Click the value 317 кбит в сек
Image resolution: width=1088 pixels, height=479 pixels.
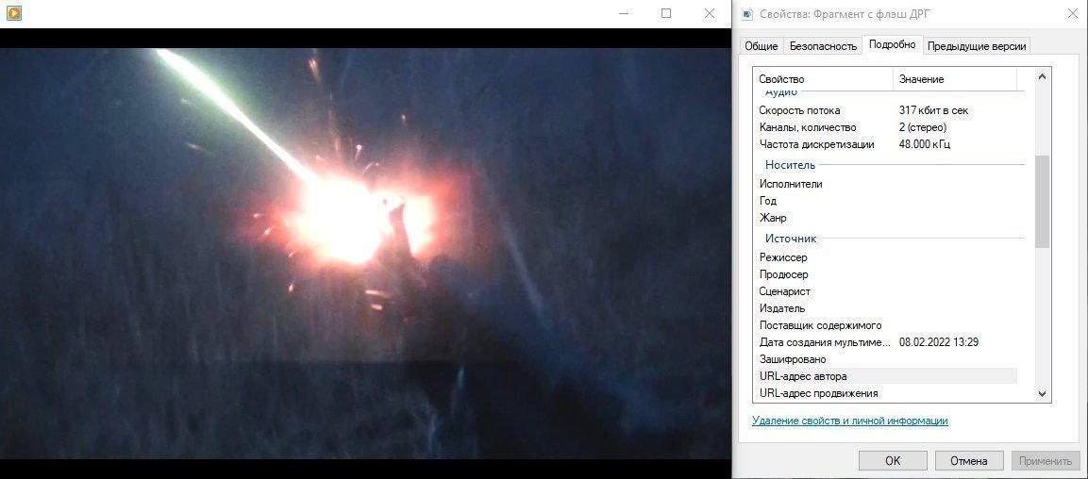933,110
